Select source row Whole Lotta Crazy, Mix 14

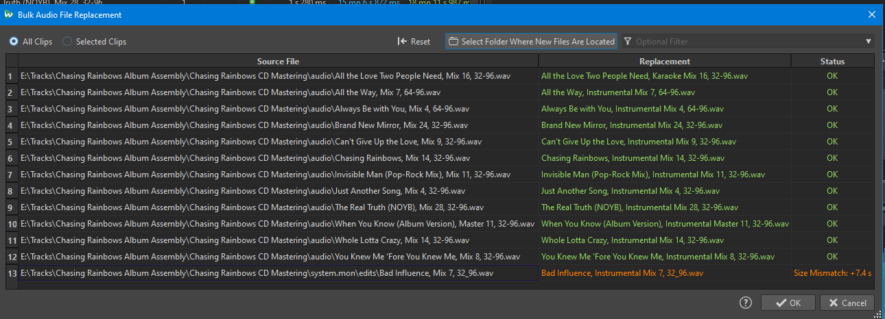[278, 240]
